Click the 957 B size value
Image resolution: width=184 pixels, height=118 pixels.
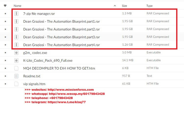126,76
